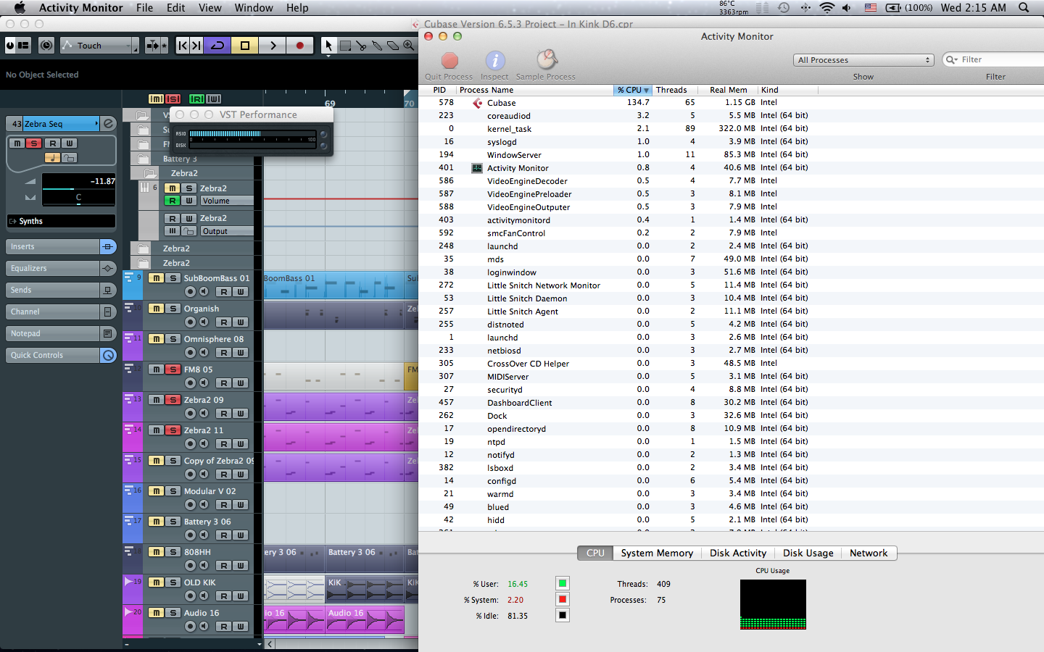Click the Channel section icon in Inspector

[108, 312]
